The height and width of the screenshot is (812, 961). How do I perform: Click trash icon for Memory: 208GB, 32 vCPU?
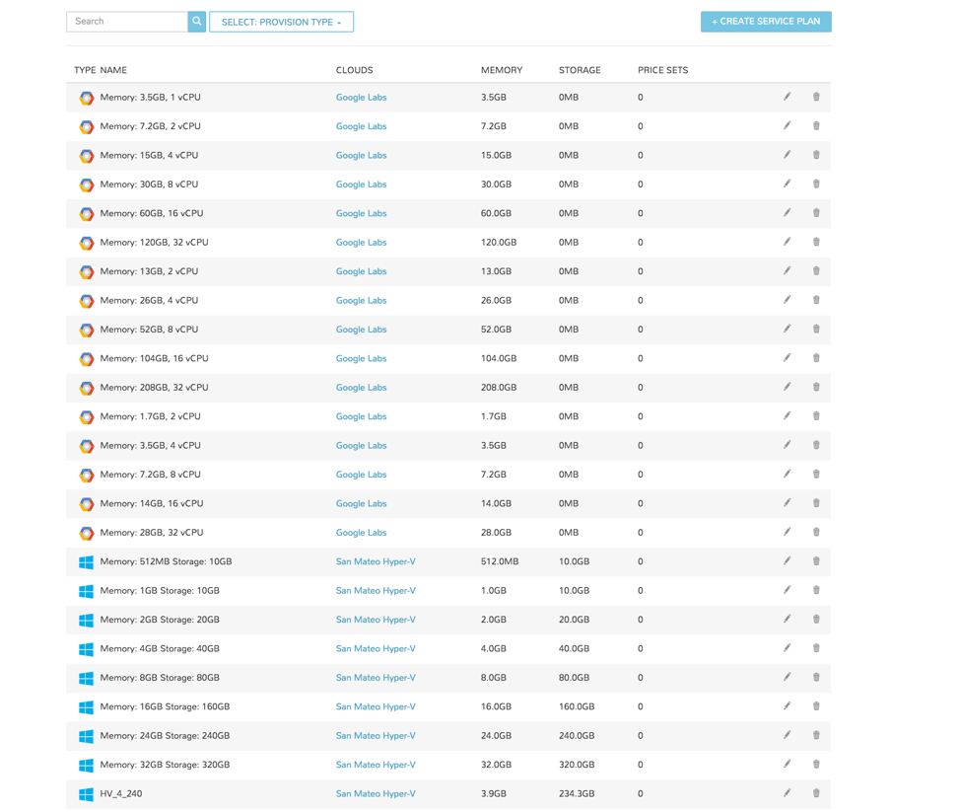816,387
